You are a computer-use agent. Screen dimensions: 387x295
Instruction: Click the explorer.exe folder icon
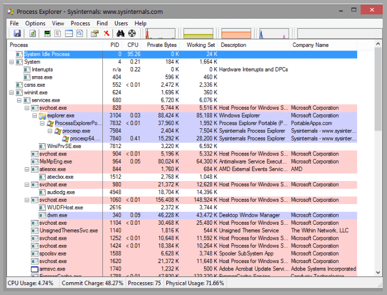tap(42, 116)
